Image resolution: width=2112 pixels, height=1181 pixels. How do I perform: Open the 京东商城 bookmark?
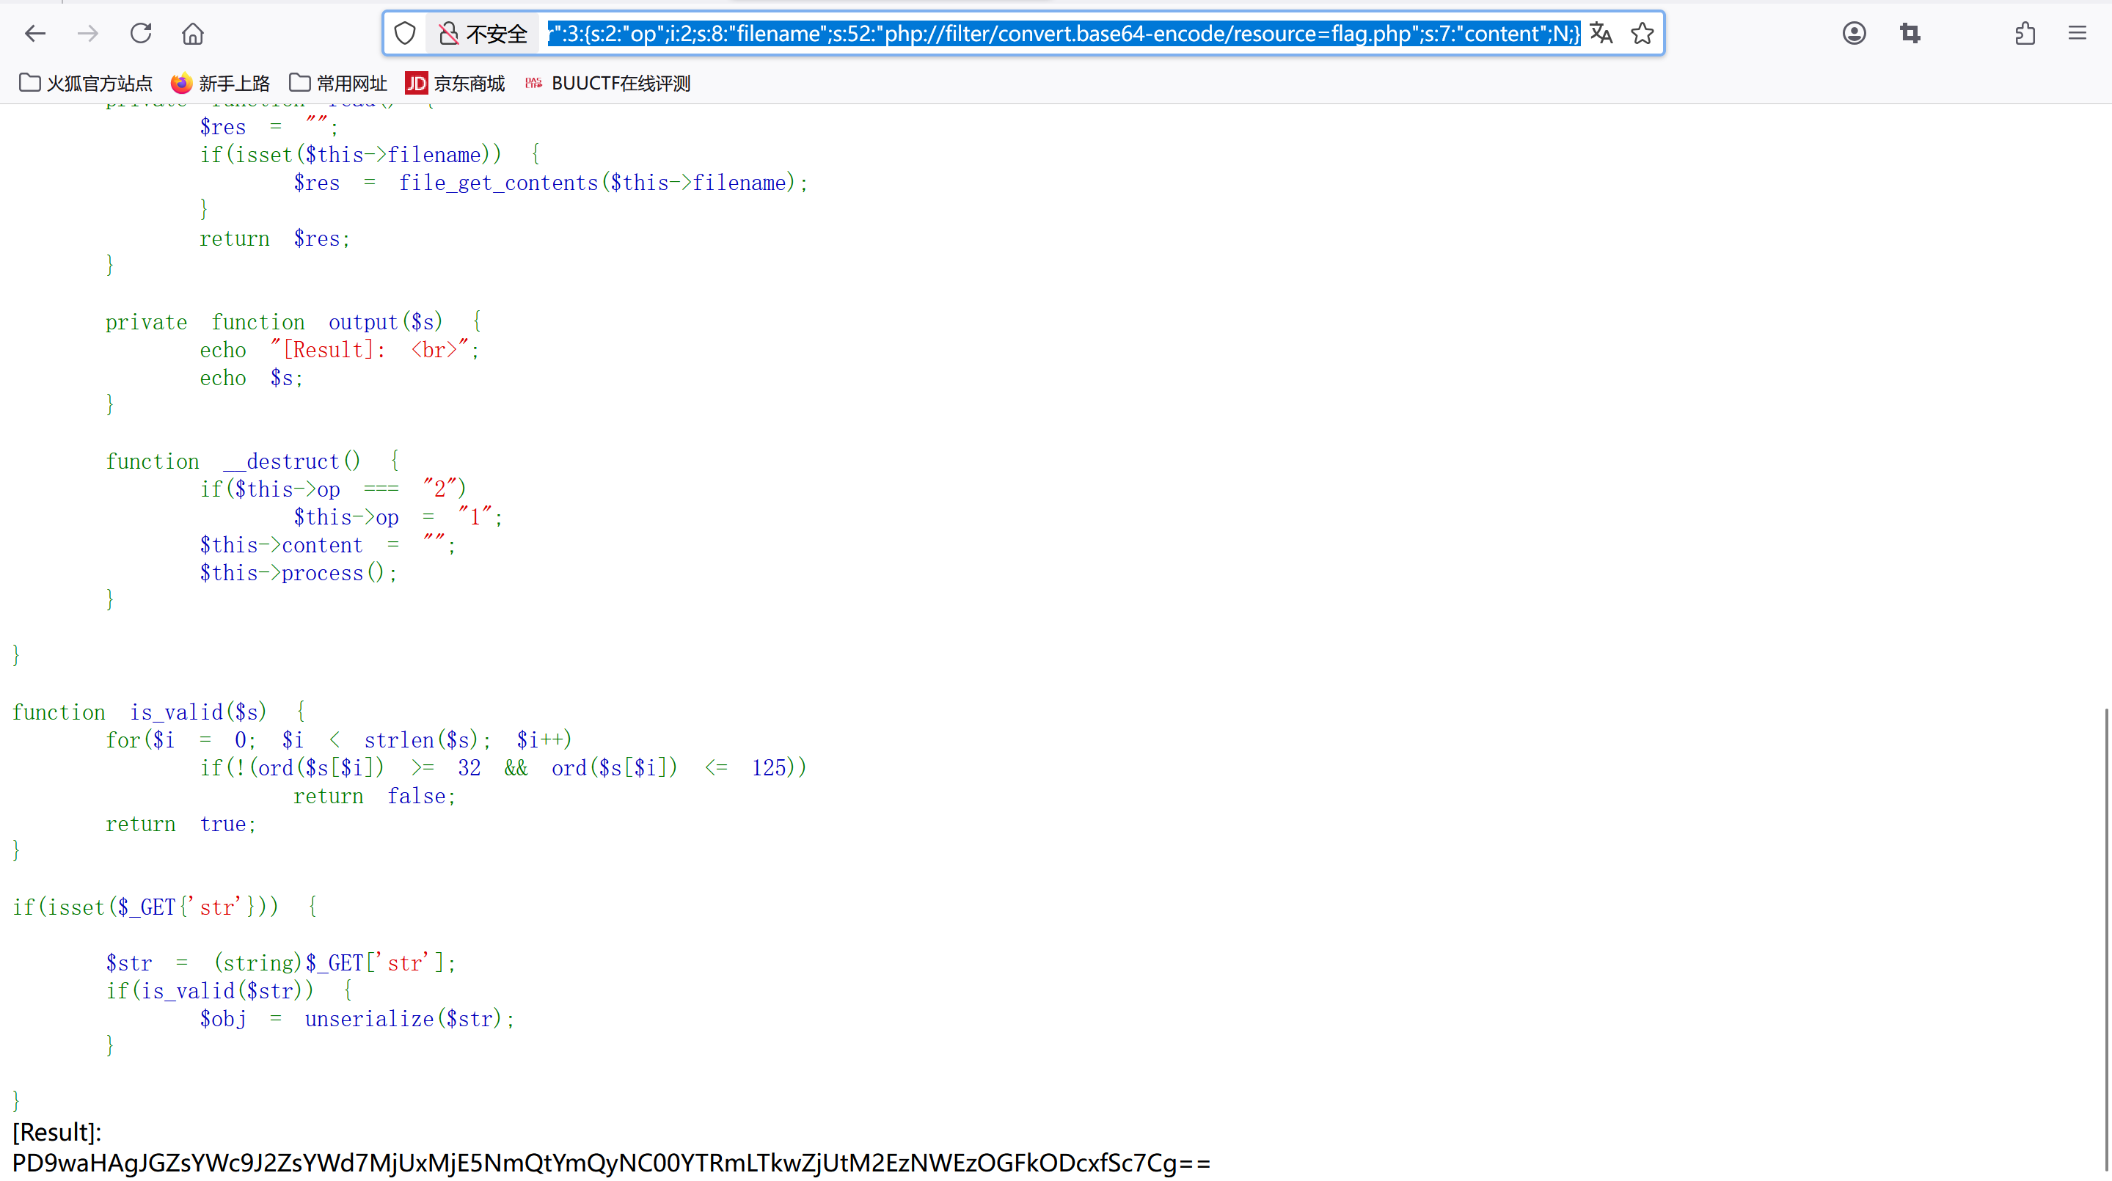tap(455, 84)
